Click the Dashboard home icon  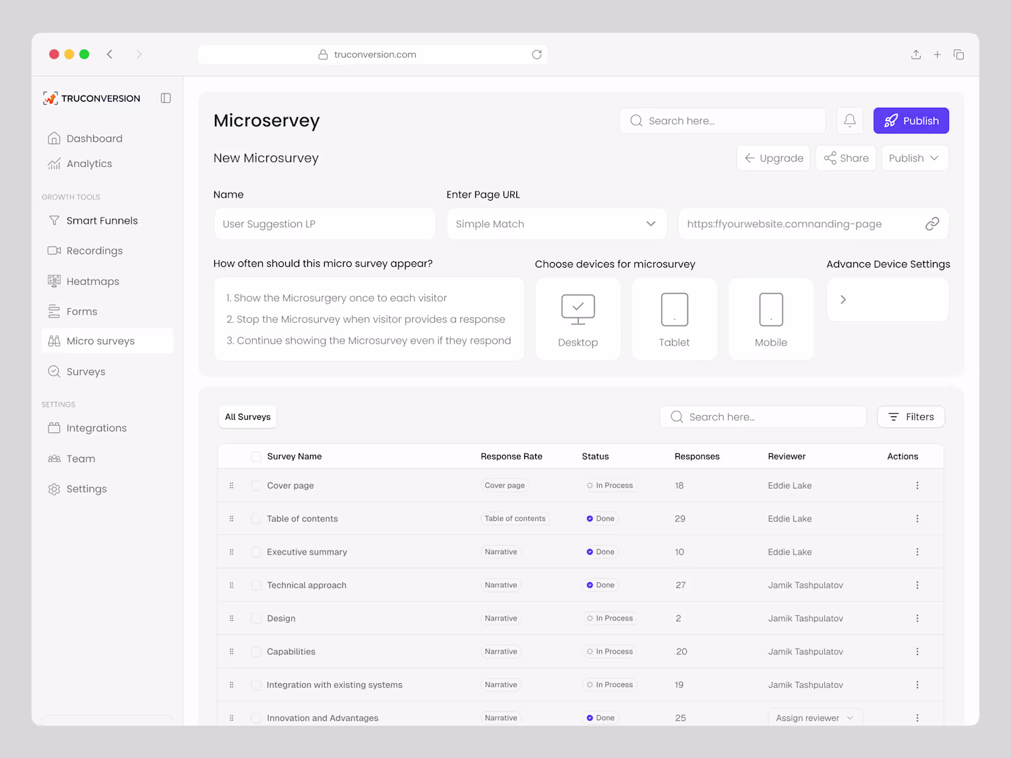[x=54, y=138]
